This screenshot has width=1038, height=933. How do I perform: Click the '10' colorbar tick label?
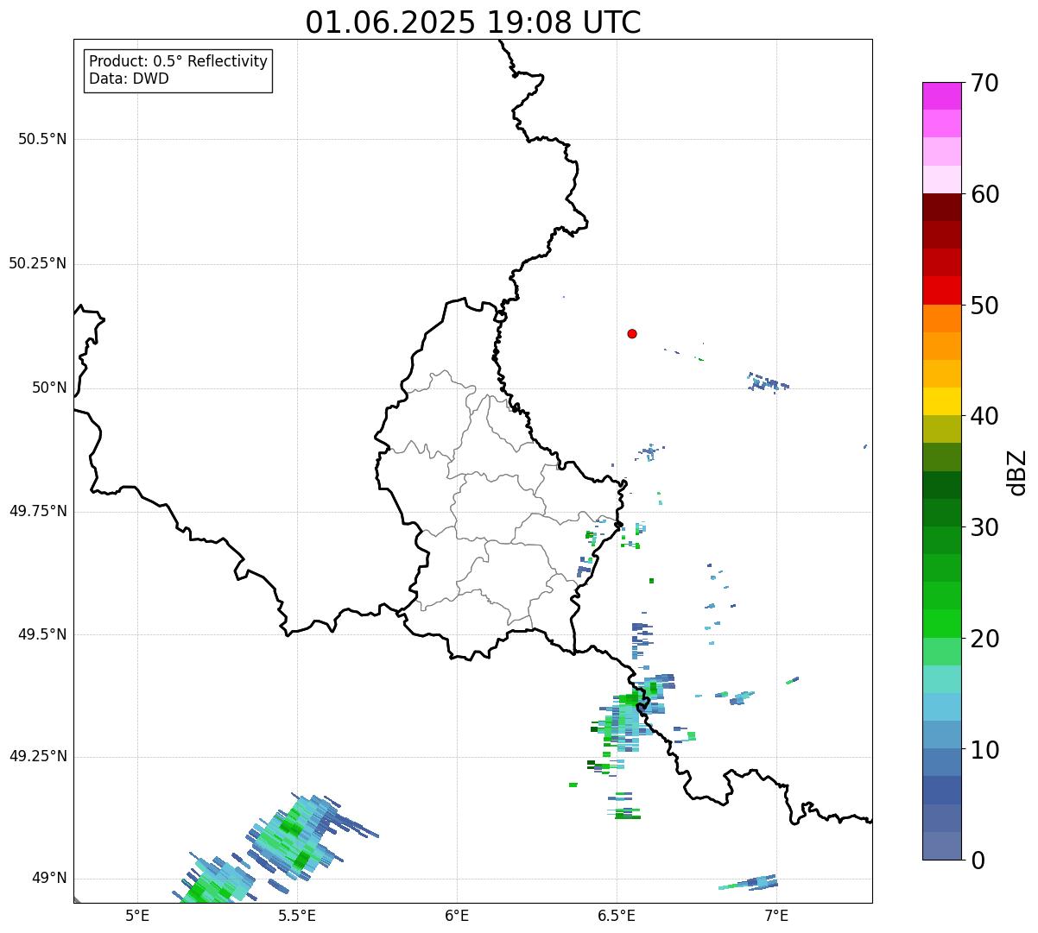click(x=984, y=750)
